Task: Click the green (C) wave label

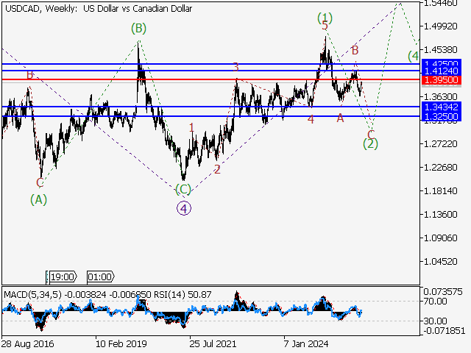Action: [x=183, y=189]
